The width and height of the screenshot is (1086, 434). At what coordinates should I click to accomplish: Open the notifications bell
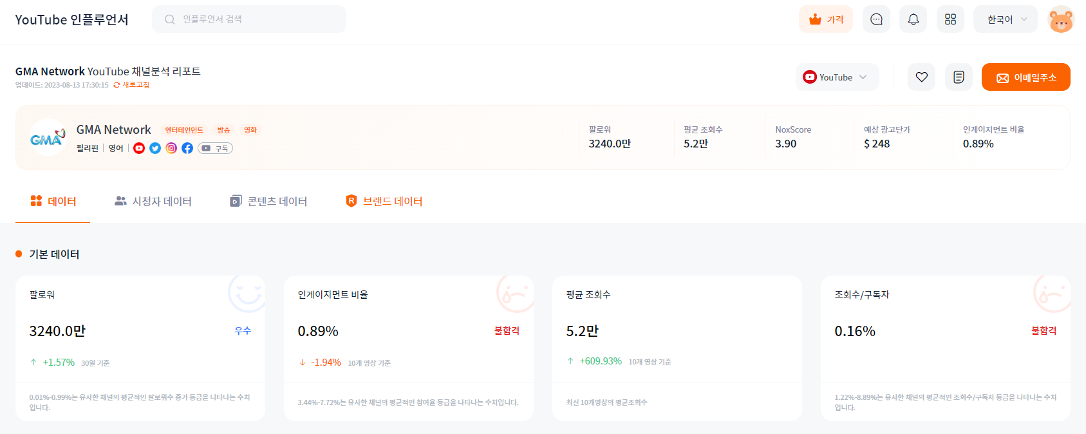pyautogui.click(x=913, y=19)
